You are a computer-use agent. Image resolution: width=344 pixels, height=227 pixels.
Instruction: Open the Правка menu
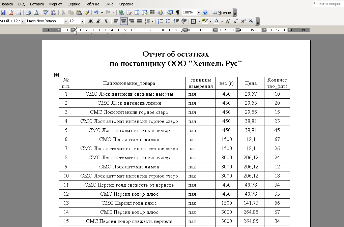(x=6, y=4)
